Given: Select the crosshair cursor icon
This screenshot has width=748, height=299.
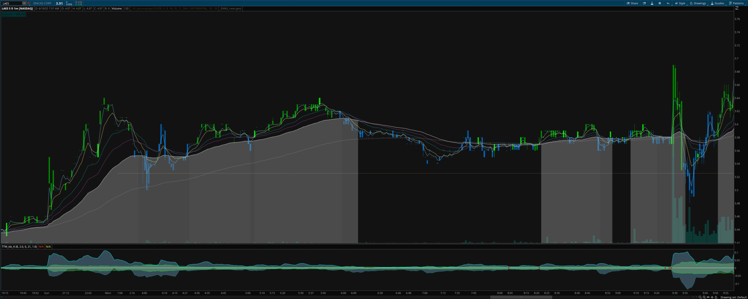Looking at the screenshot, I should click(712, 297).
